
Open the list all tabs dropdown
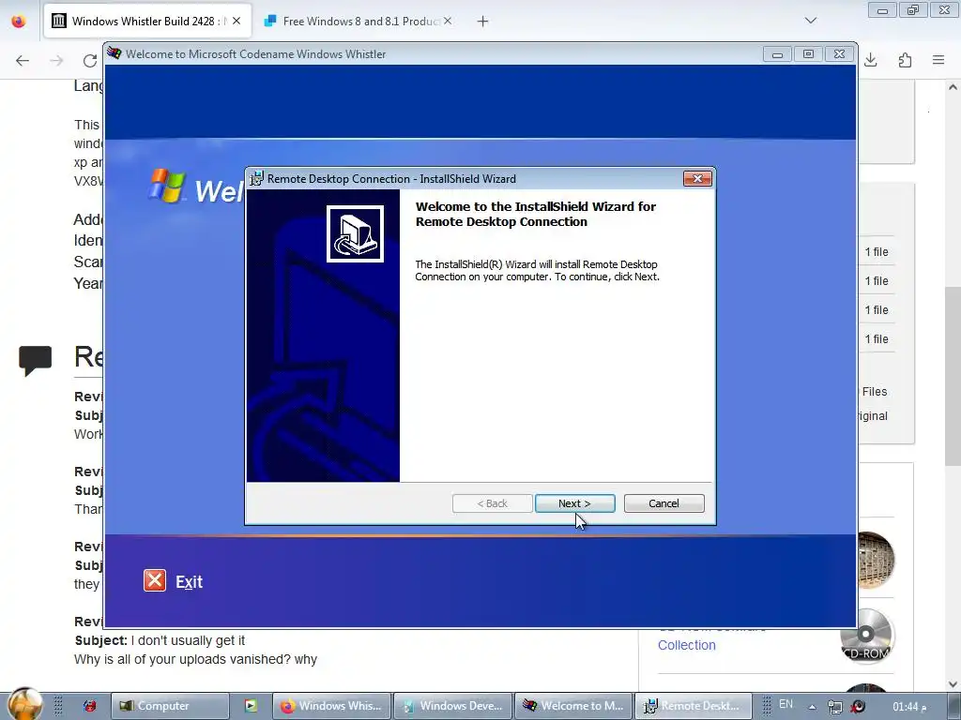[811, 21]
